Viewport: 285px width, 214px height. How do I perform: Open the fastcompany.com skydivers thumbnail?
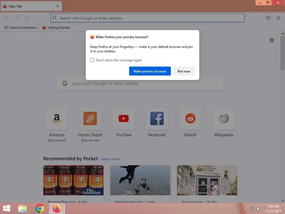pyautogui.click(x=140, y=180)
